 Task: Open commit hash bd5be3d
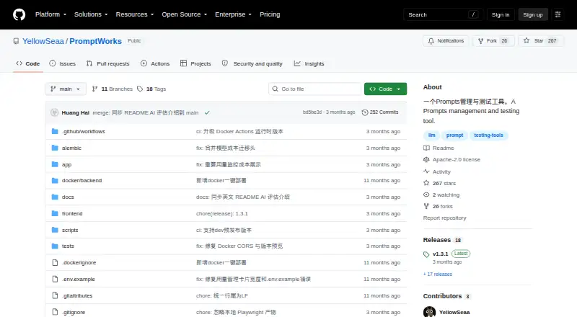312,112
